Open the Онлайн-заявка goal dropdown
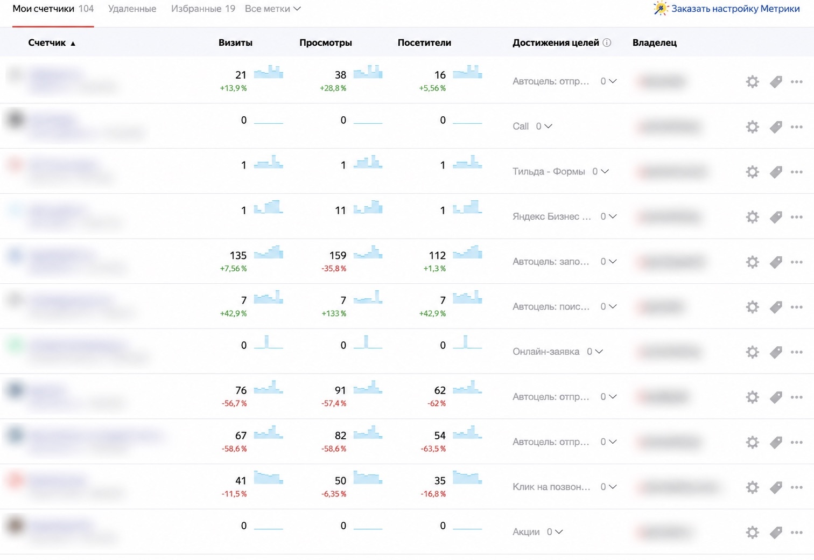This screenshot has width=814, height=560. [x=595, y=352]
